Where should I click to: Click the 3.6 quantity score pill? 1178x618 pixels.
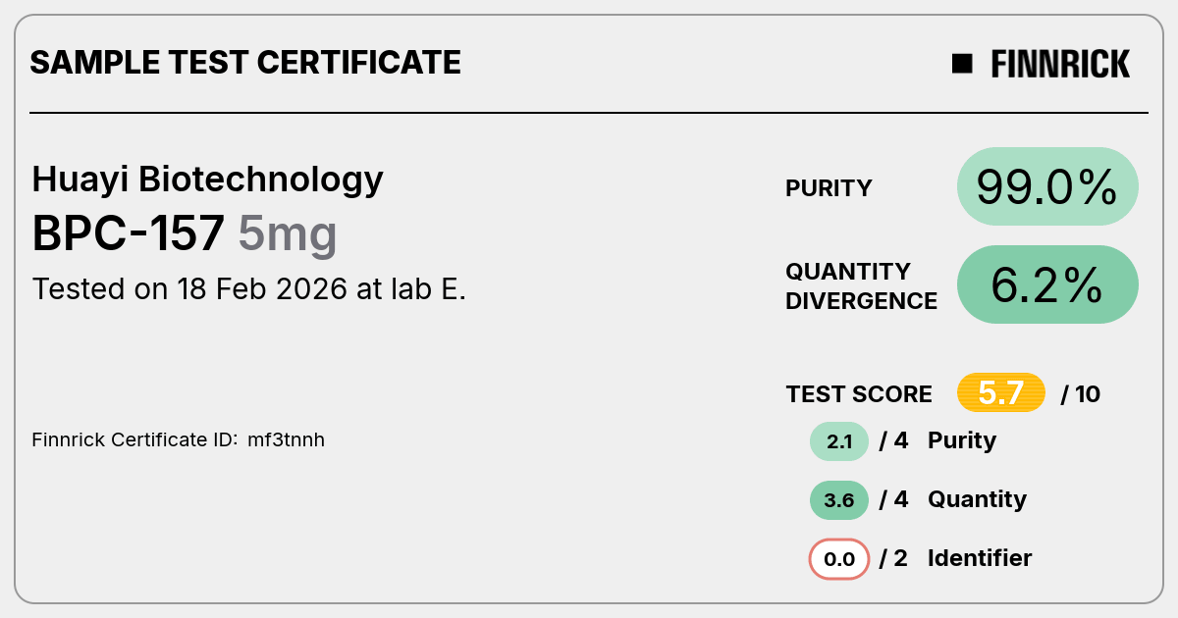coord(839,500)
